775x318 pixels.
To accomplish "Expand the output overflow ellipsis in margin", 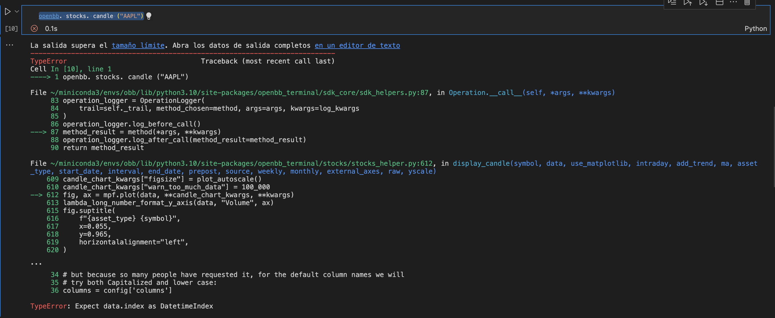I will (9, 45).
